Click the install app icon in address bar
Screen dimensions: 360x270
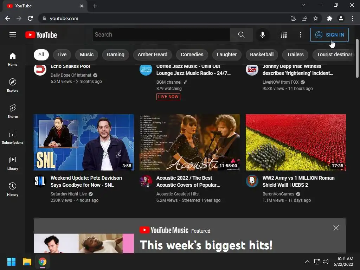[x=293, y=18]
